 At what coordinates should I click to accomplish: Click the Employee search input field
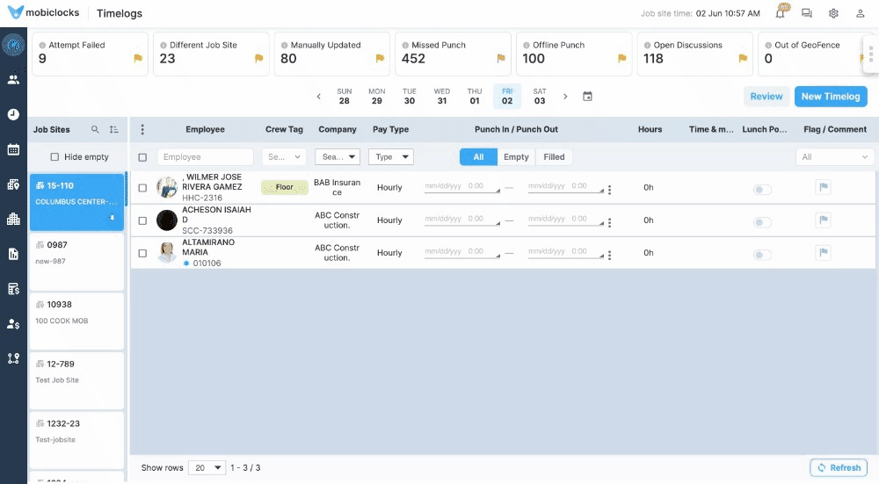point(205,157)
